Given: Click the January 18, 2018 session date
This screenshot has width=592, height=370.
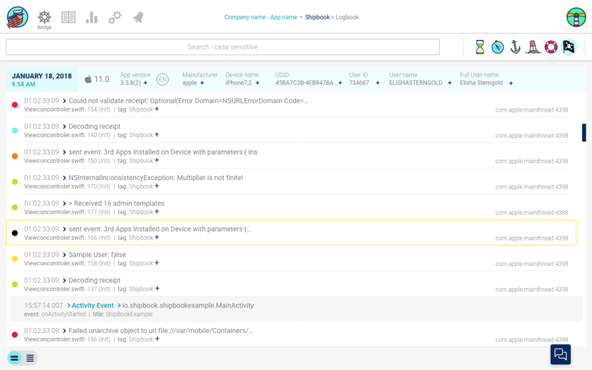Looking at the screenshot, I should click(41, 76).
